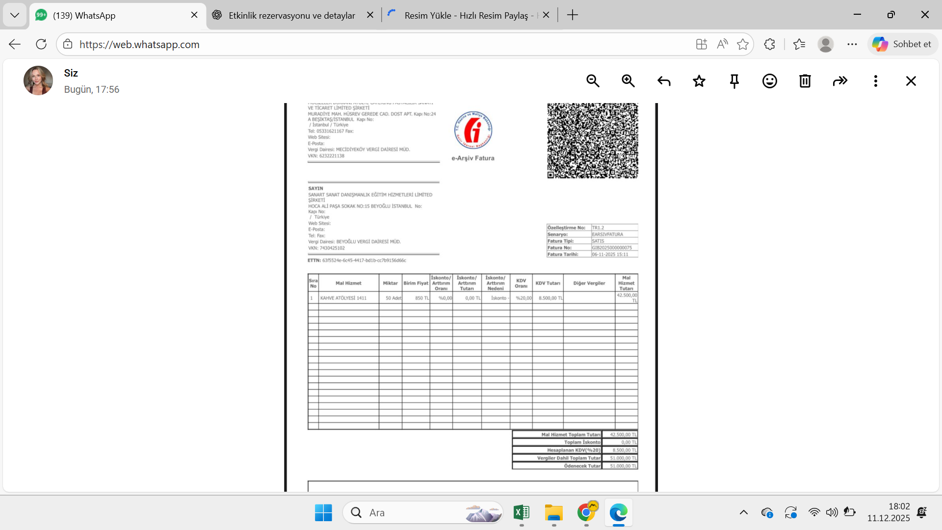Click the sender name Siz

pyautogui.click(x=71, y=73)
